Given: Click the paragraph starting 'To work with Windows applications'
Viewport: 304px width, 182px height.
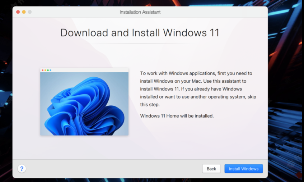Looking at the screenshot, I should click(198, 89).
